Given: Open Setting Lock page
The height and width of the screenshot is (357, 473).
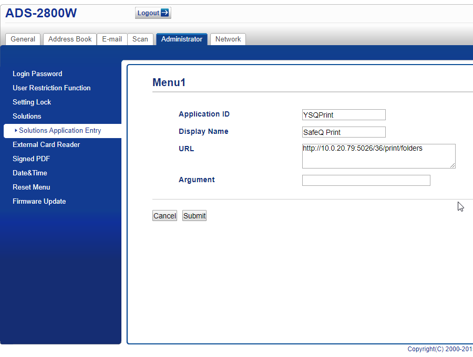Looking at the screenshot, I should 32,102.
